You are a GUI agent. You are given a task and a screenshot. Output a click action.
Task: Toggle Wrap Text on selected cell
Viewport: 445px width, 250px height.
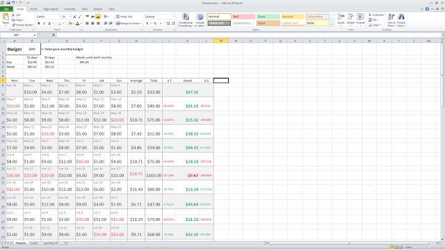124,17
